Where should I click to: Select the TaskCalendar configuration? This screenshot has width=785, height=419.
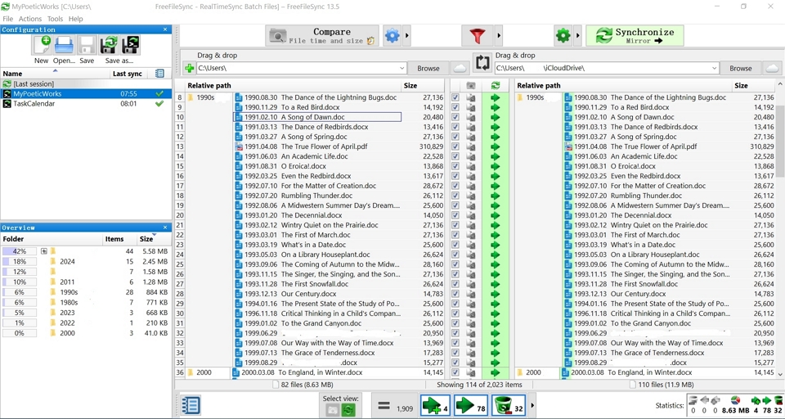point(86,104)
